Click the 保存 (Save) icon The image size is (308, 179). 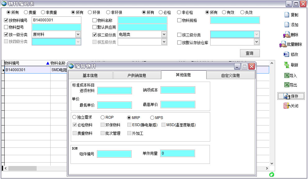pyautogui.click(x=291, y=96)
